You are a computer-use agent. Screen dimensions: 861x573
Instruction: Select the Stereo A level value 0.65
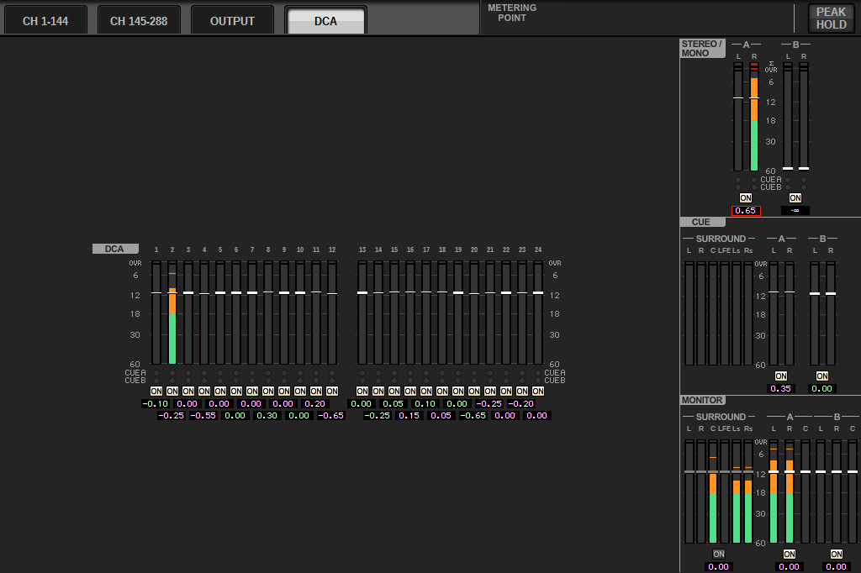click(x=746, y=211)
